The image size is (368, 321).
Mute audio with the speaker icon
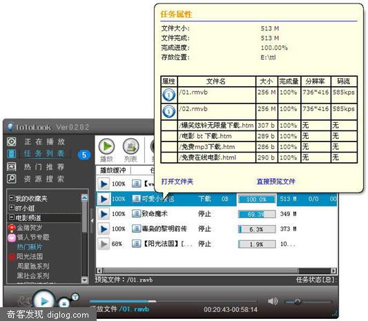click(273, 301)
